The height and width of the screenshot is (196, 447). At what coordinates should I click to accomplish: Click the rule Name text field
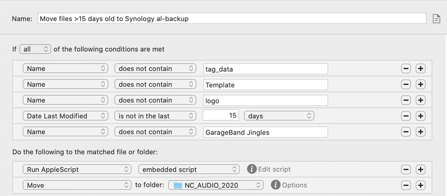[232, 19]
